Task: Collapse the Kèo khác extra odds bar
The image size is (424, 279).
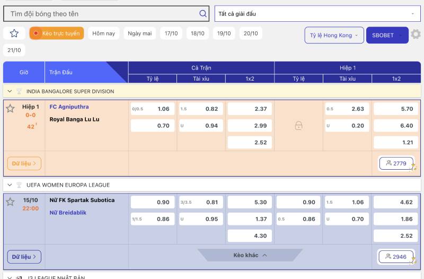Action: click(250, 255)
